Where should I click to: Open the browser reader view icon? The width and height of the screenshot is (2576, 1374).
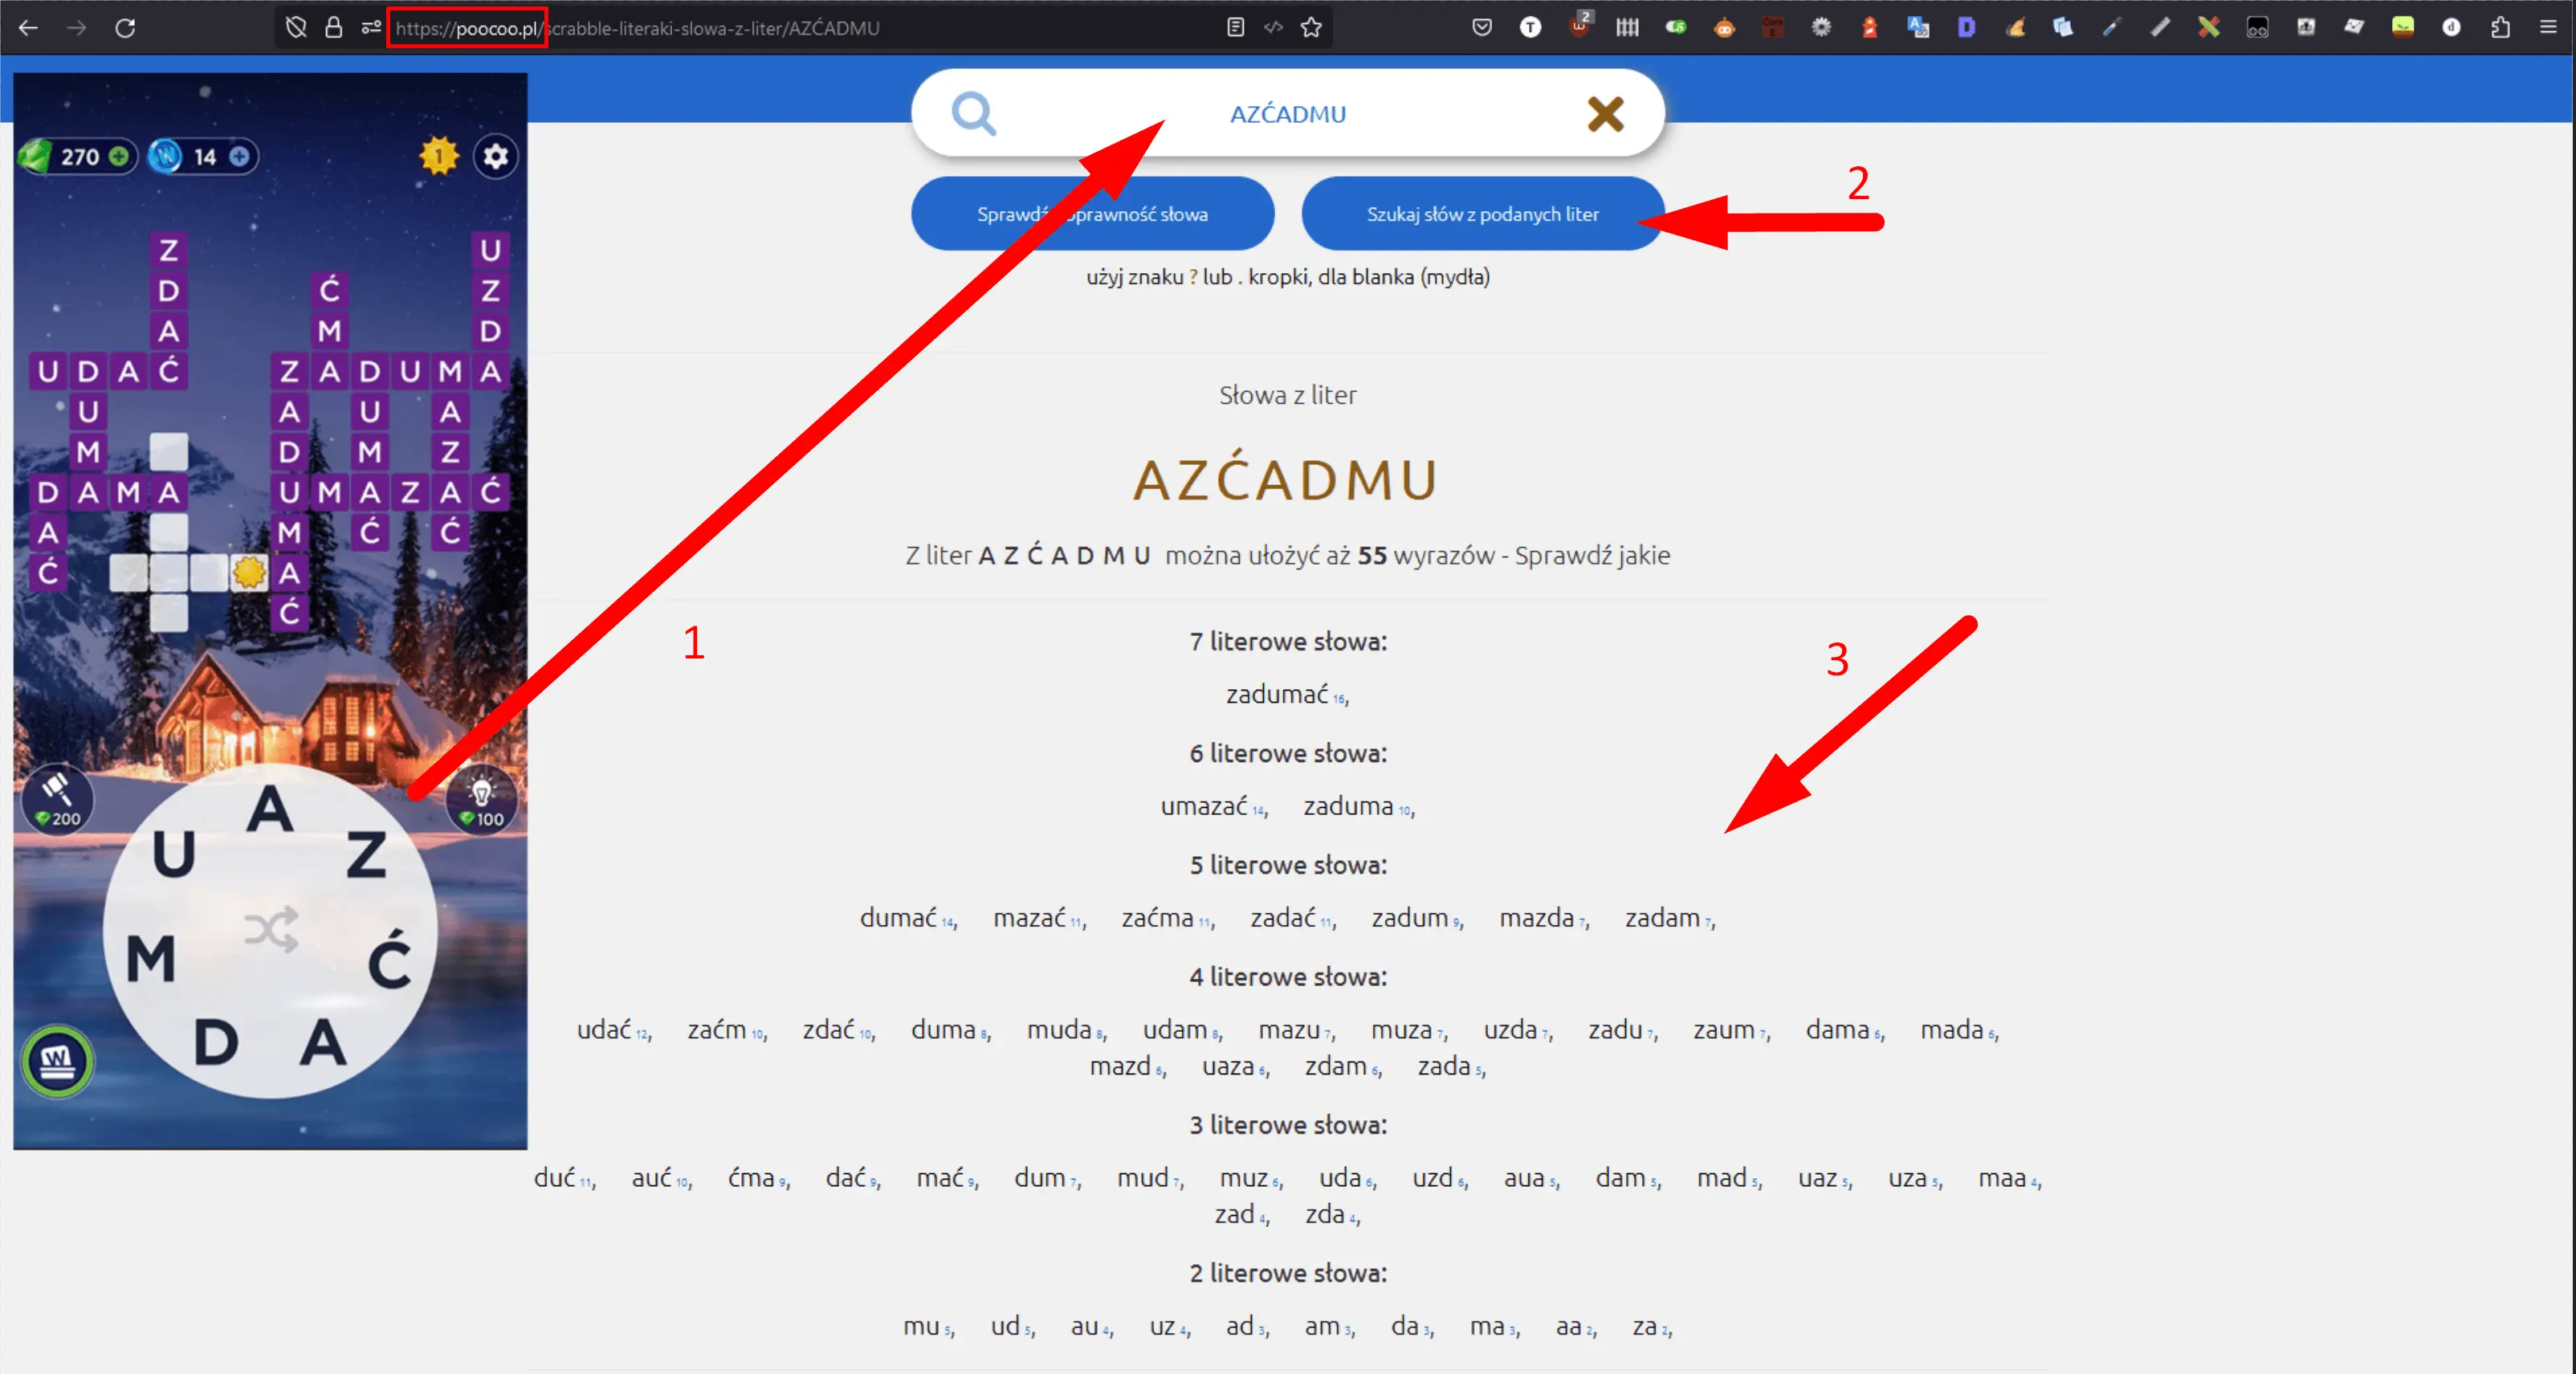point(1235,28)
